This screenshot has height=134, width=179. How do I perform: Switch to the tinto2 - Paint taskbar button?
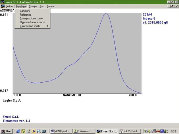130,131
